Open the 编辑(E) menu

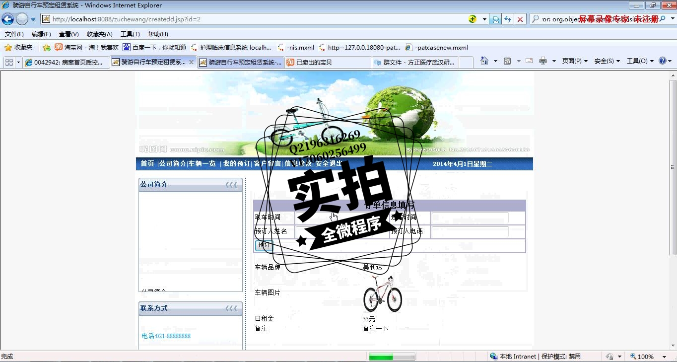pos(41,34)
